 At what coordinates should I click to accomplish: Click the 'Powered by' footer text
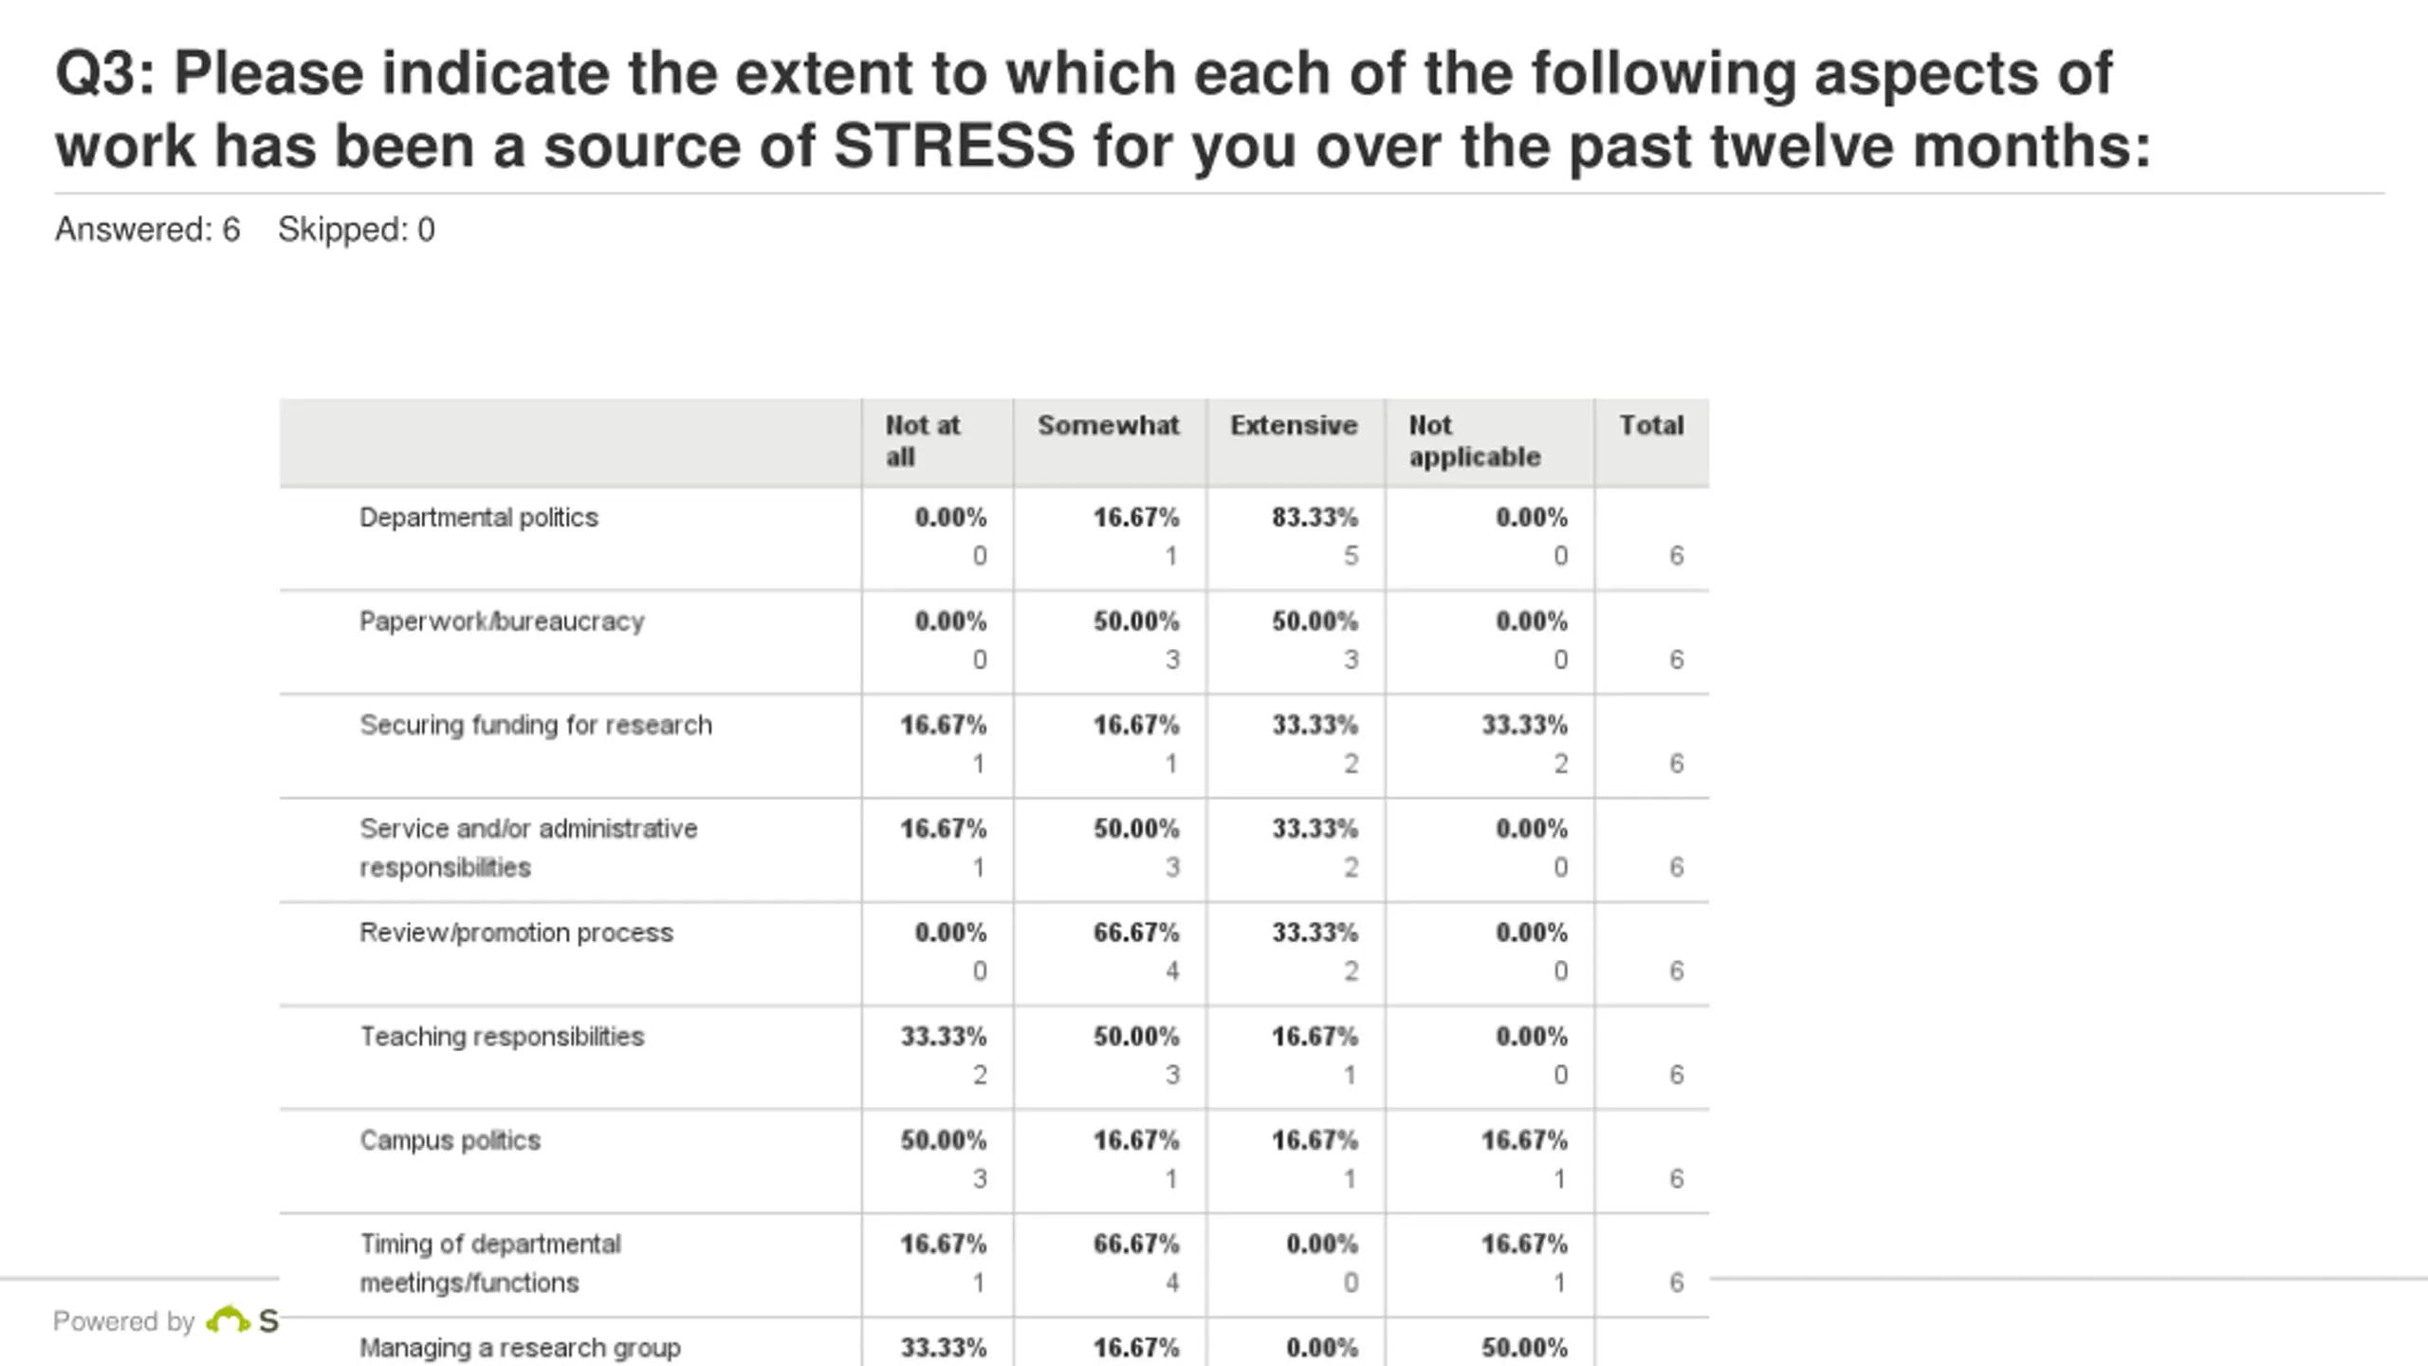[123, 1321]
